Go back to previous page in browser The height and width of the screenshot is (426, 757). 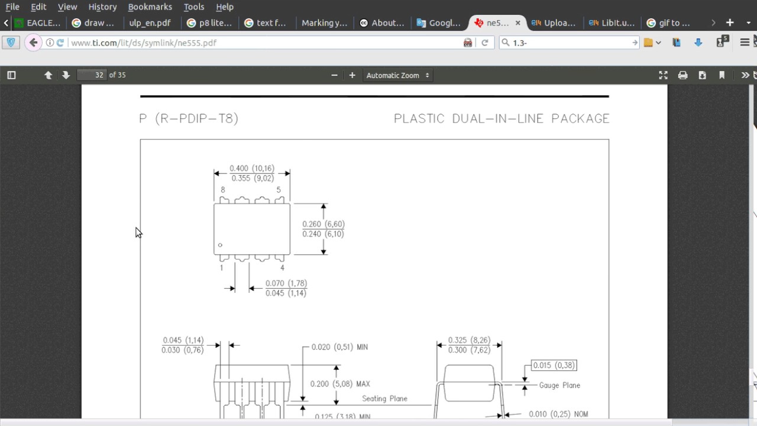point(33,43)
